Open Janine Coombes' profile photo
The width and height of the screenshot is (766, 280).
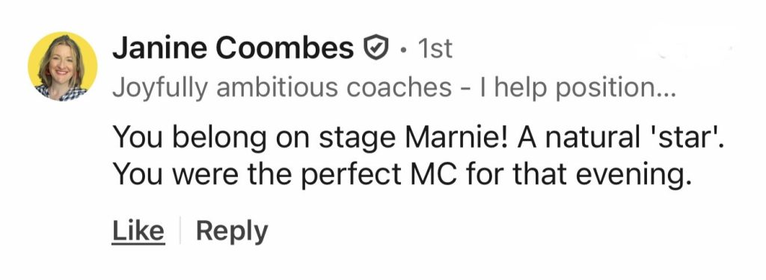pos(63,67)
